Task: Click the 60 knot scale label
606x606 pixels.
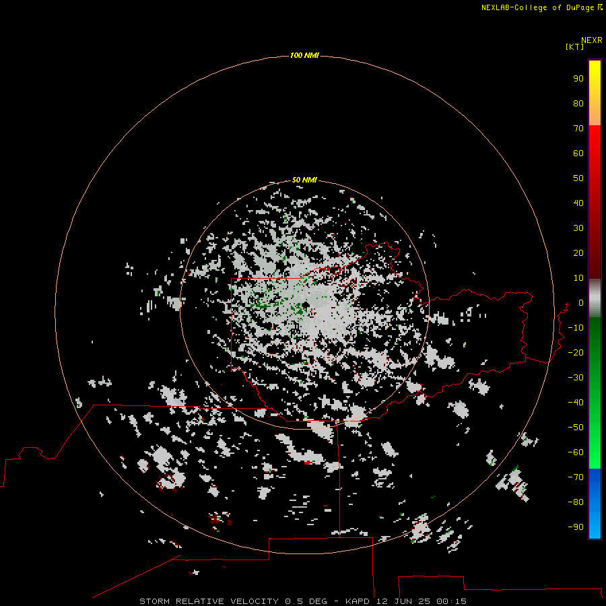Action: (x=578, y=154)
